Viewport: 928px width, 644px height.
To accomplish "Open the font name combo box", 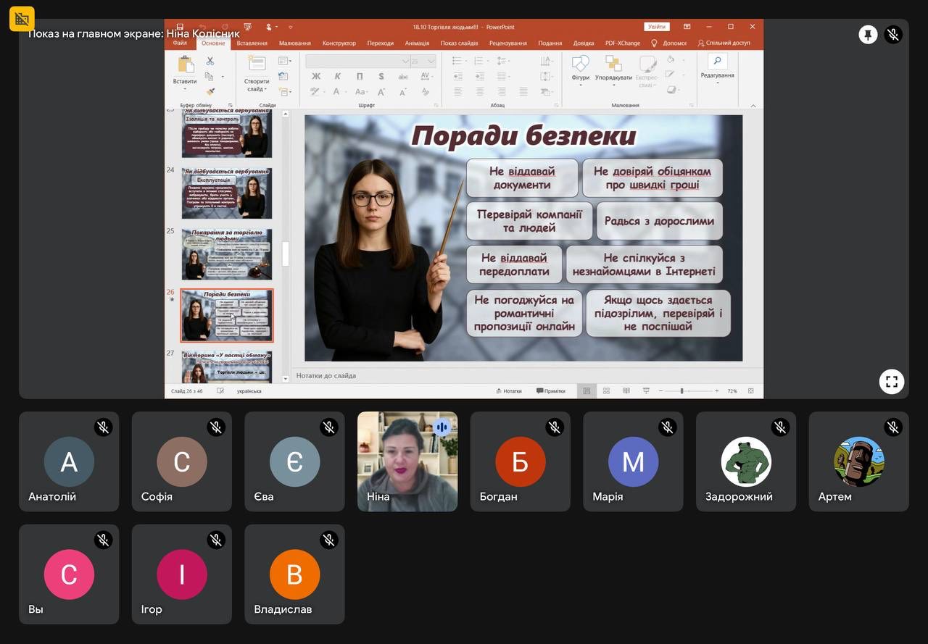I will (x=357, y=62).
